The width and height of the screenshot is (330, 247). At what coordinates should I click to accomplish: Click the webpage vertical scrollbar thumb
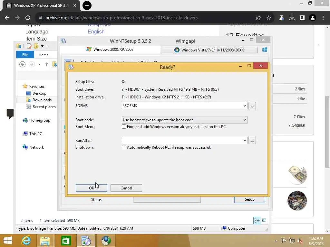[x=327, y=132]
